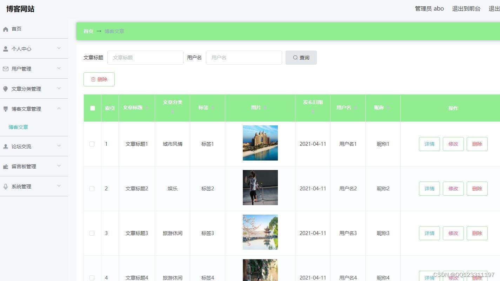The height and width of the screenshot is (281, 500).
Task: Check the checkbox for row 1
Action: (x=92, y=144)
